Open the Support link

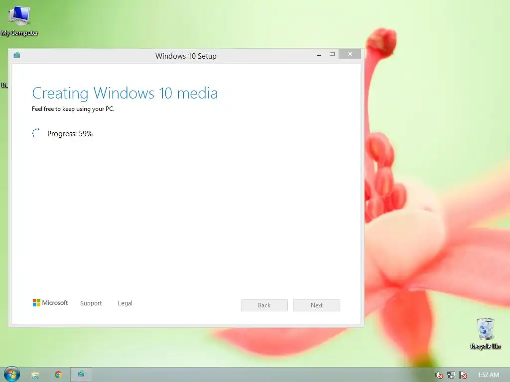91,303
